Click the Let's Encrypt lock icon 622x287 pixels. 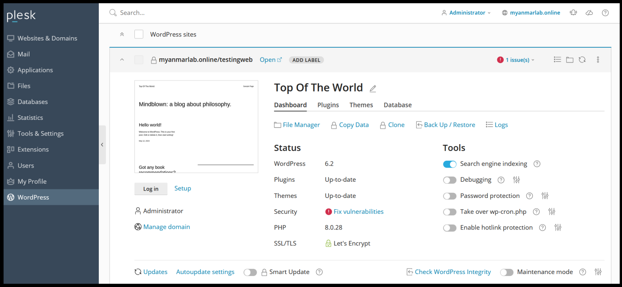pos(328,244)
